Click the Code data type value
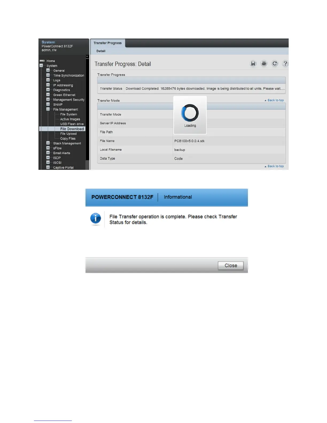 point(178,159)
